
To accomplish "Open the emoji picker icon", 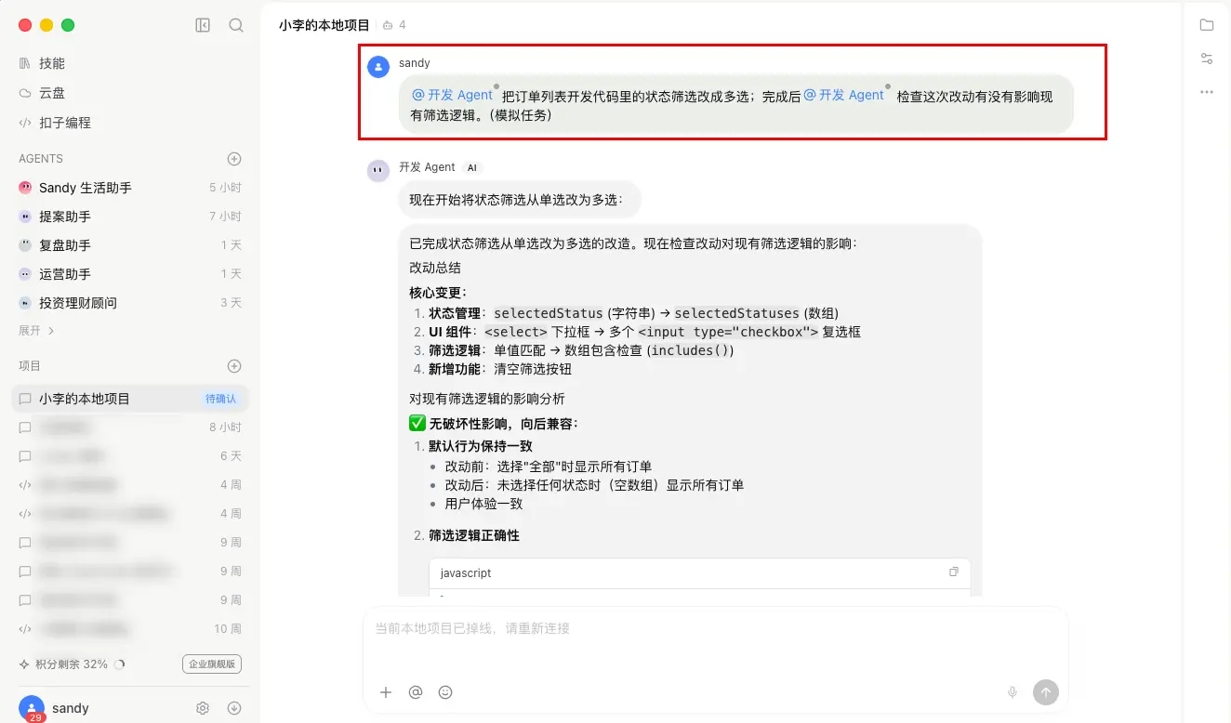I will (x=445, y=692).
